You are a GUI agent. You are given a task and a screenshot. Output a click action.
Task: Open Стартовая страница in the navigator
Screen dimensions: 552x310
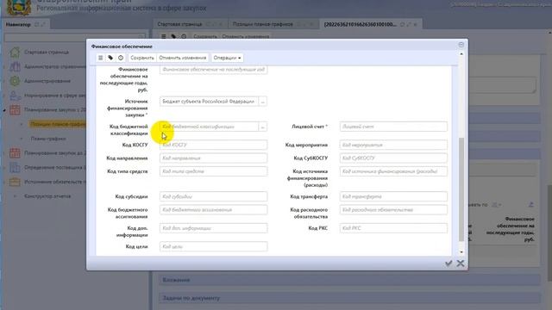click(47, 52)
